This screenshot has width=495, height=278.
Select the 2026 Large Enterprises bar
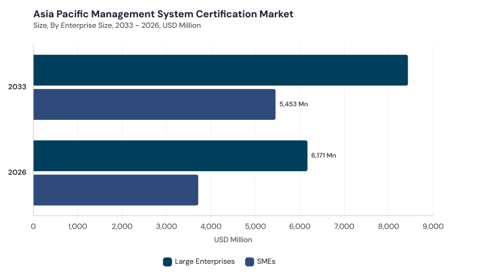coord(171,156)
